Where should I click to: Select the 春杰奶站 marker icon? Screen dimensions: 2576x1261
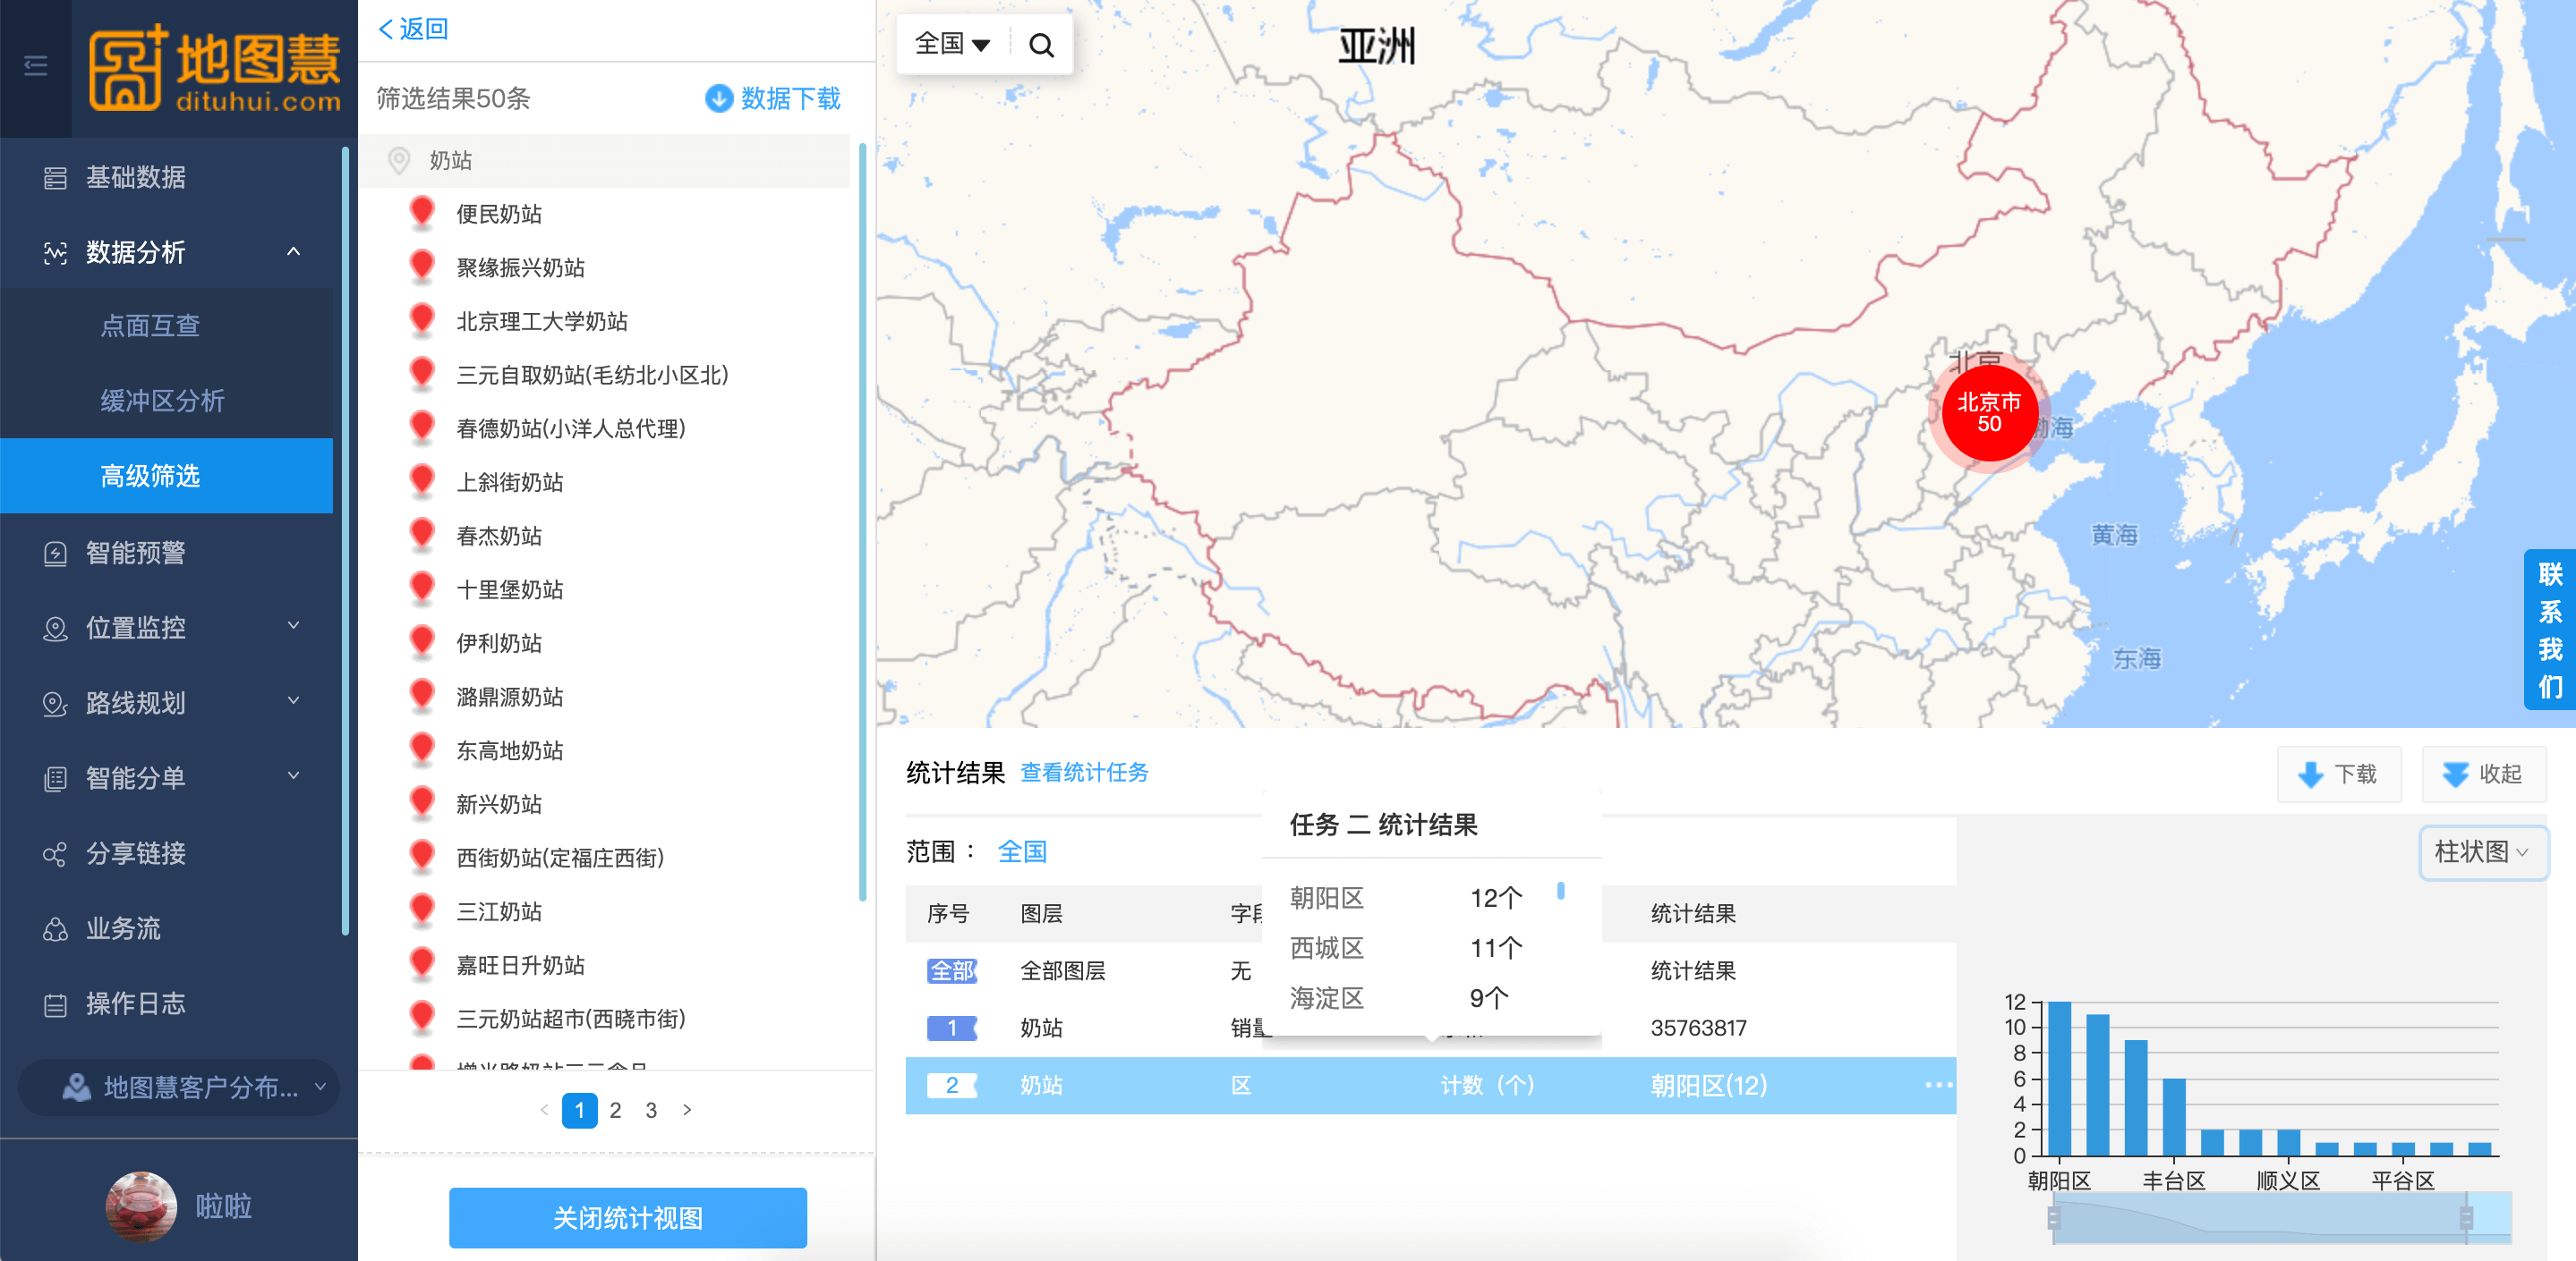pos(422,536)
